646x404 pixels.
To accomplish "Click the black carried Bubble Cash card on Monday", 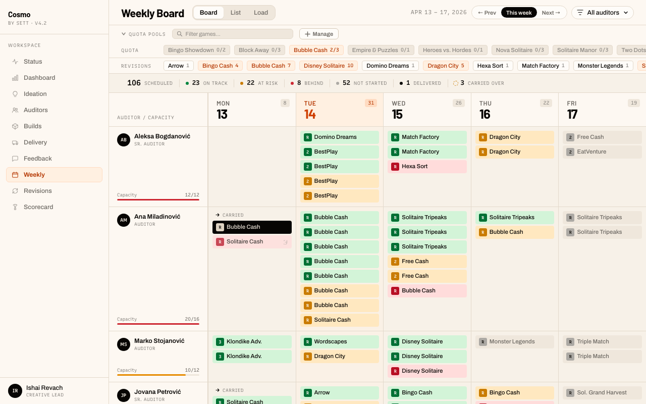I will point(252,227).
